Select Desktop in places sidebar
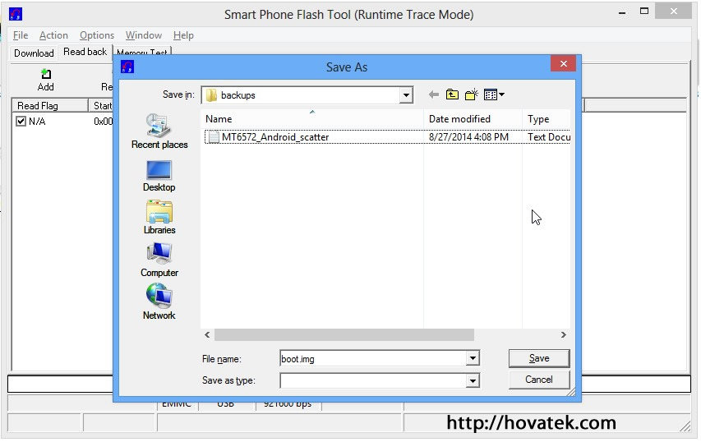Viewport: 701px width, 442px height. (x=159, y=176)
